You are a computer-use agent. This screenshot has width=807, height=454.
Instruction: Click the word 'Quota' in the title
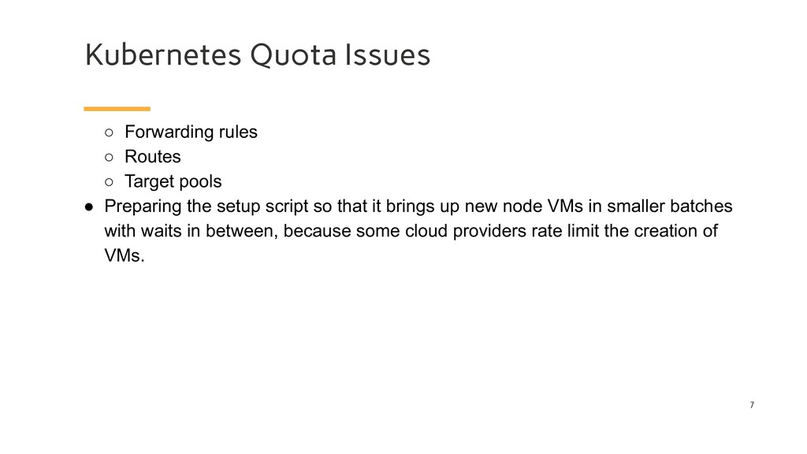pos(293,55)
